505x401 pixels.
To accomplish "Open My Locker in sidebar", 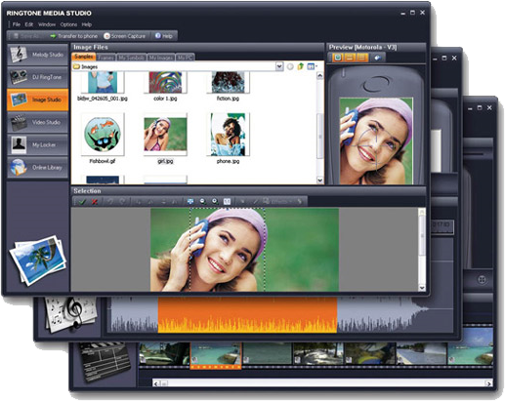I will pos(37,144).
